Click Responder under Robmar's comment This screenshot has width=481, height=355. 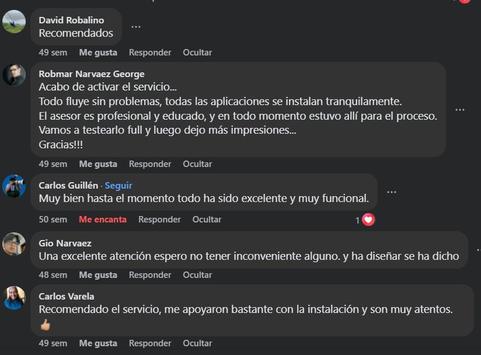[150, 164]
